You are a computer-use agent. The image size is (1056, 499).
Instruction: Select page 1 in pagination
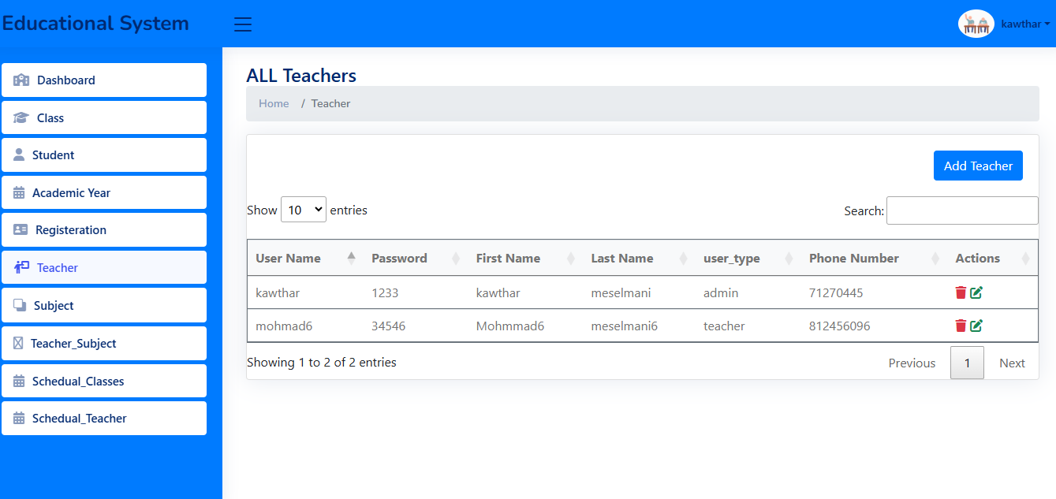[967, 363]
